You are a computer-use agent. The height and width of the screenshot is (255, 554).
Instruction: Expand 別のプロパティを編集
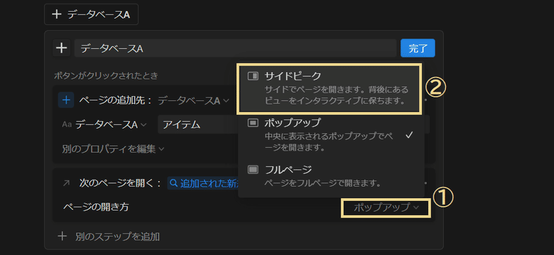click(113, 149)
